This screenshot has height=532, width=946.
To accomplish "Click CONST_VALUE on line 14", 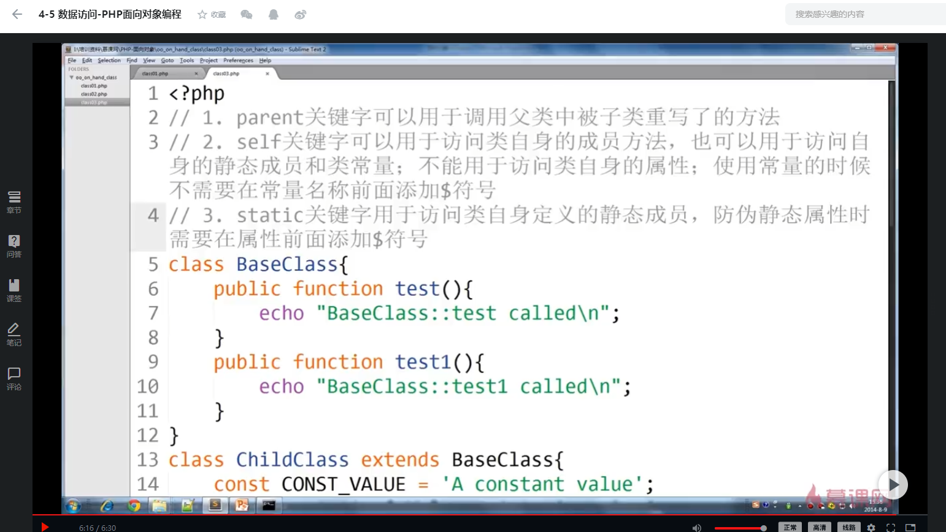I will (x=343, y=484).
